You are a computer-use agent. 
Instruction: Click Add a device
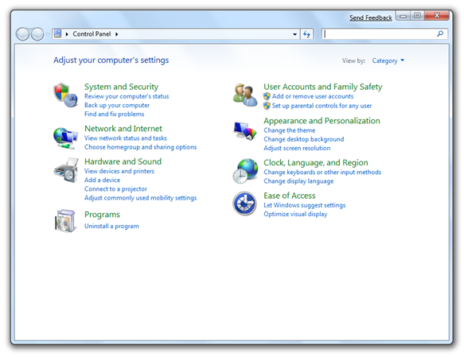click(x=103, y=180)
